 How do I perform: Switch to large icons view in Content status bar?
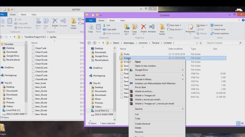tap(242, 123)
